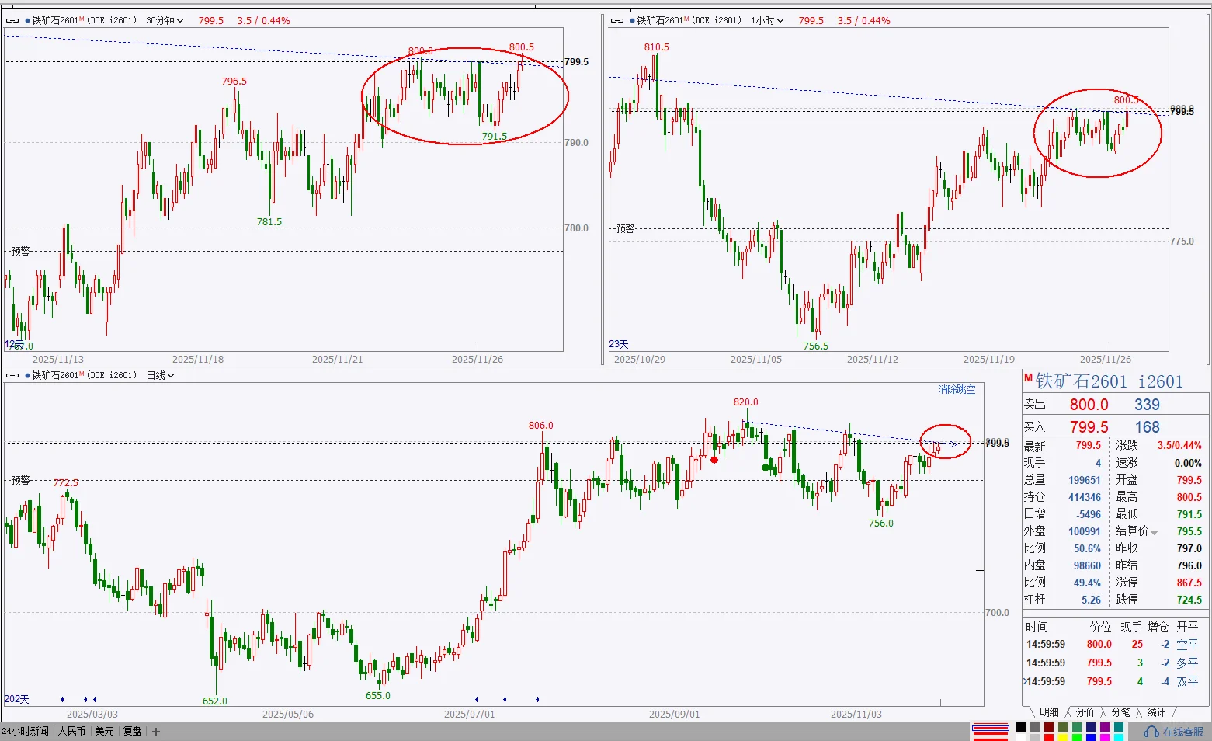The height and width of the screenshot is (741, 1212).
Task: Click the 涨停 value 867.5
Action: 1189,583
